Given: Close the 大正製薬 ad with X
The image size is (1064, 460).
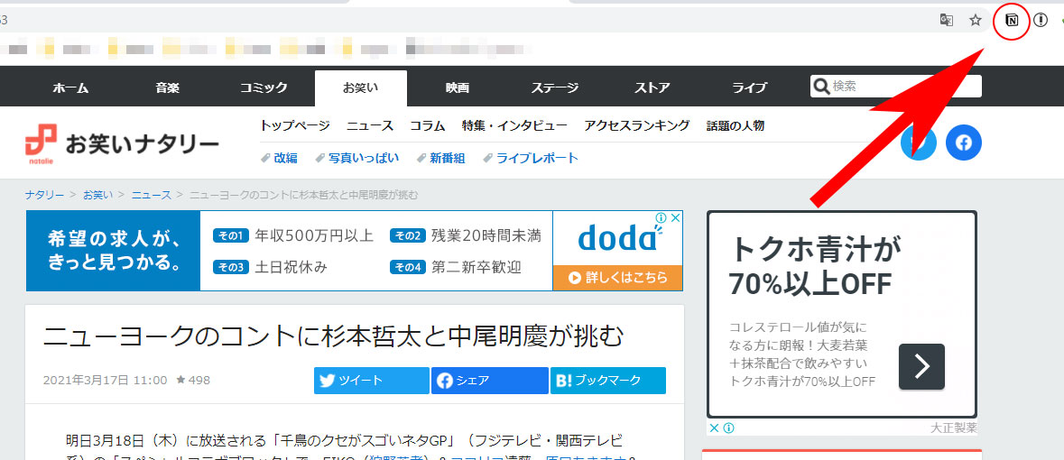Looking at the screenshot, I should pyautogui.click(x=714, y=428).
